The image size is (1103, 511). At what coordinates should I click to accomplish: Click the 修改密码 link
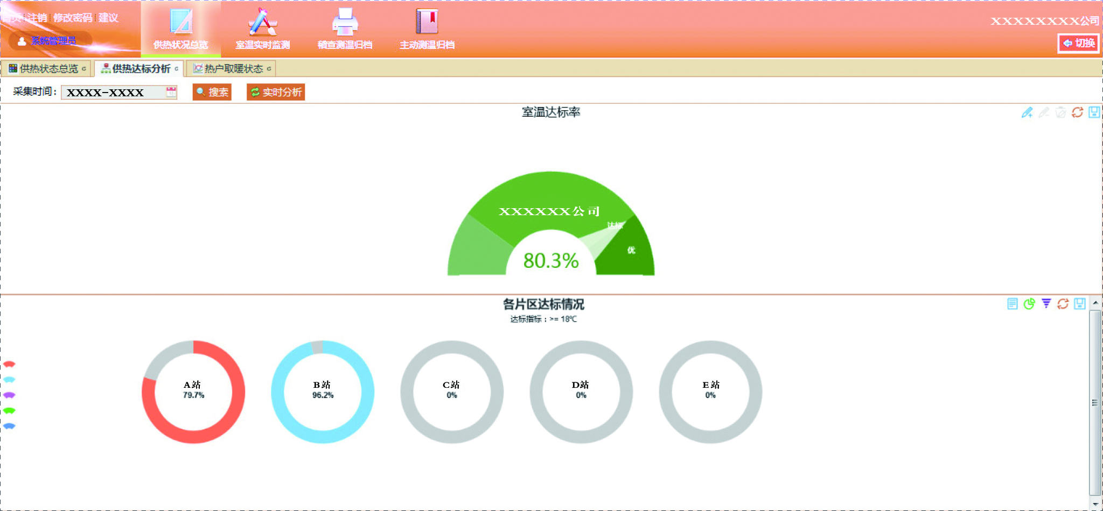click(72, 18)
